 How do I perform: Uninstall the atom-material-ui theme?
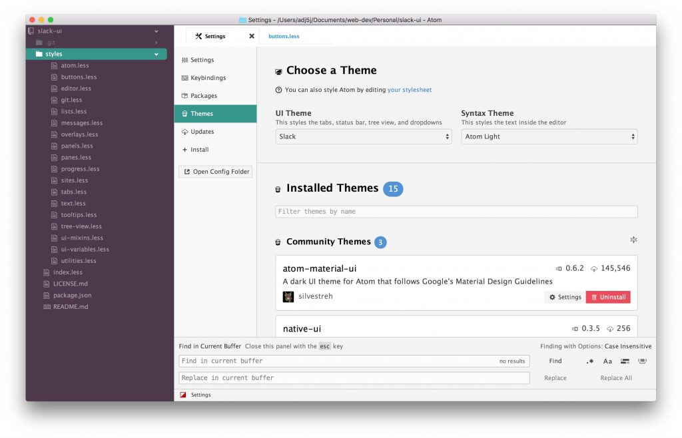[x=607, y=297]
